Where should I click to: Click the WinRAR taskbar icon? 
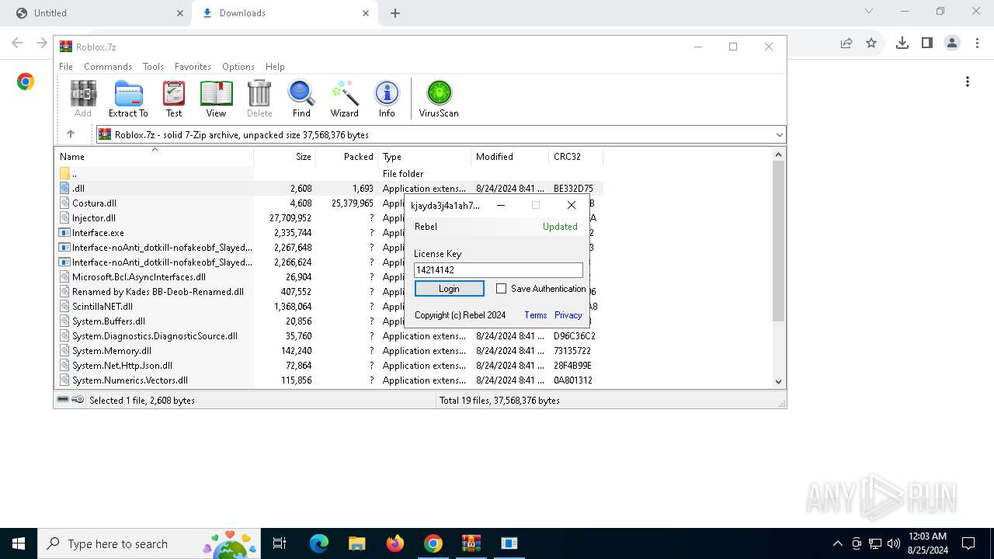pyautogui.click(x=471, y=543)
